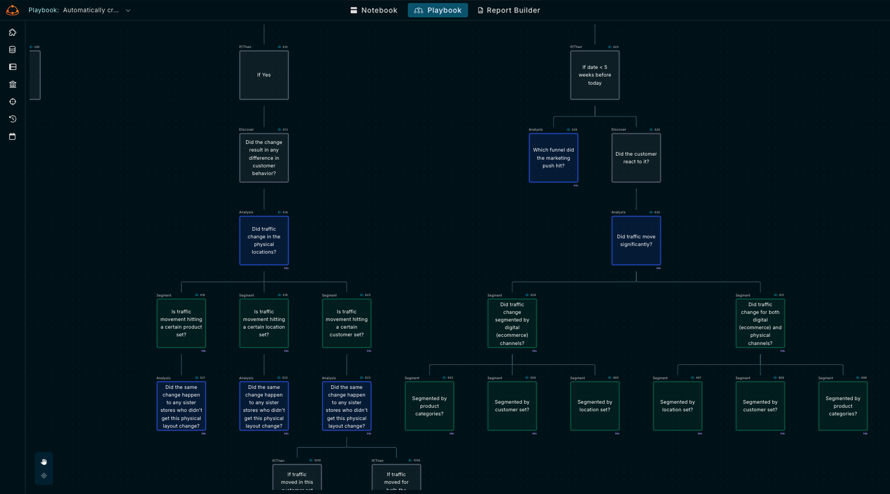Select 'Which funnel did the marketing push hit?' node
The width and height of the screenshot is (890, 494).
tap(553, 158)
